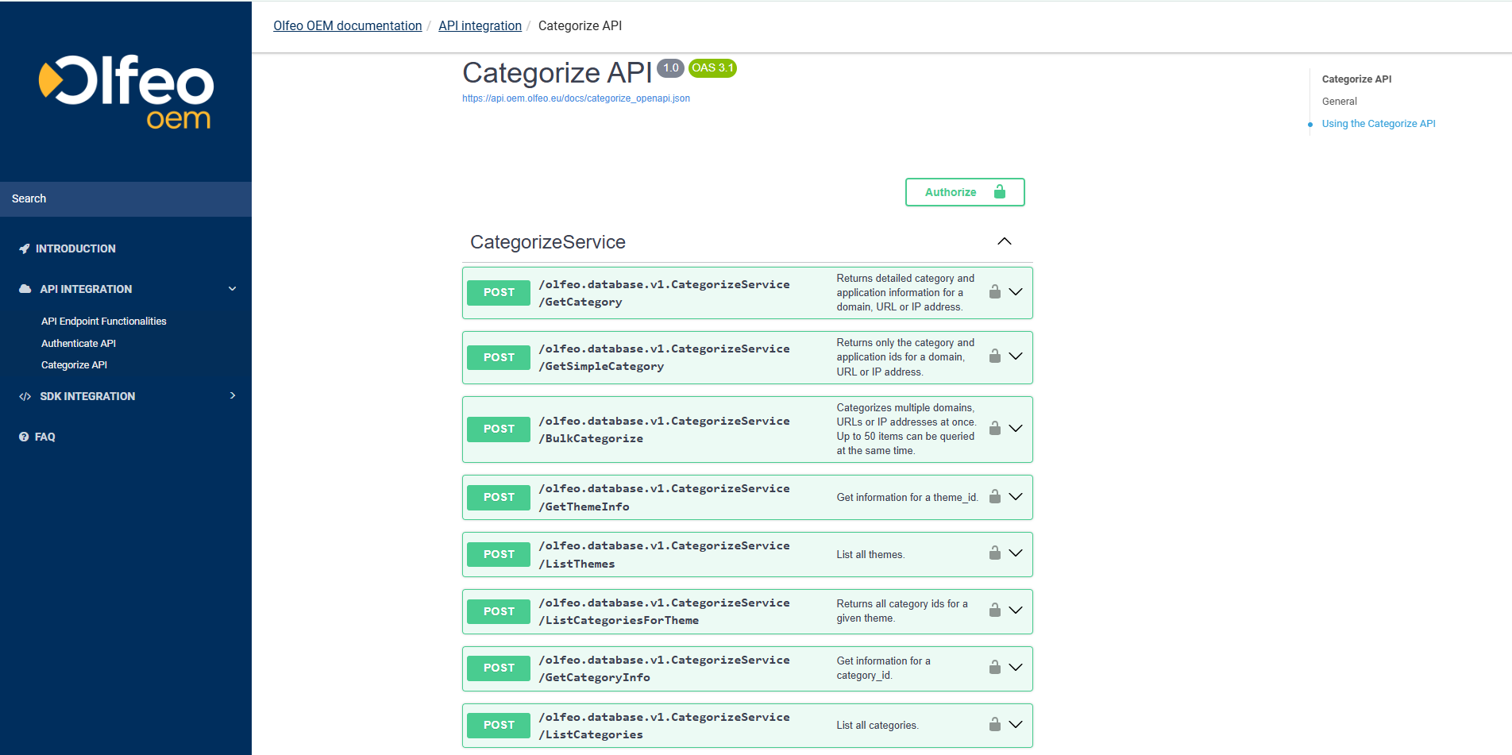
Task: Jump to General in page outline
Action: (1340, 102)
